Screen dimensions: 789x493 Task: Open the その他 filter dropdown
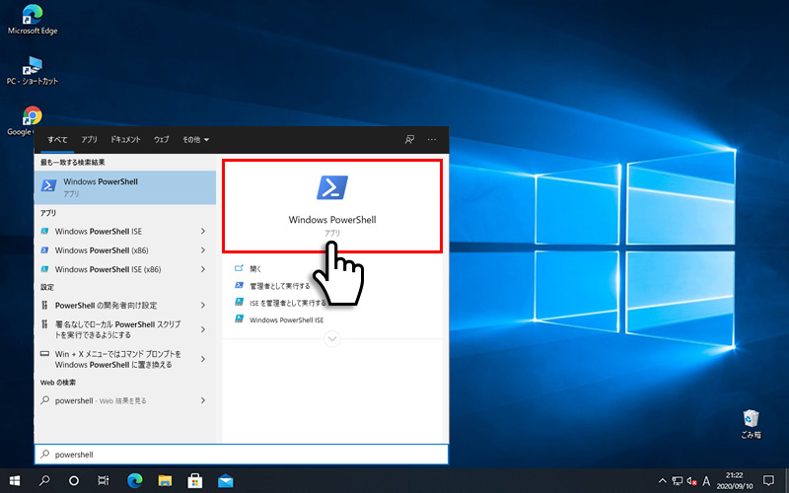pos(195,139)
